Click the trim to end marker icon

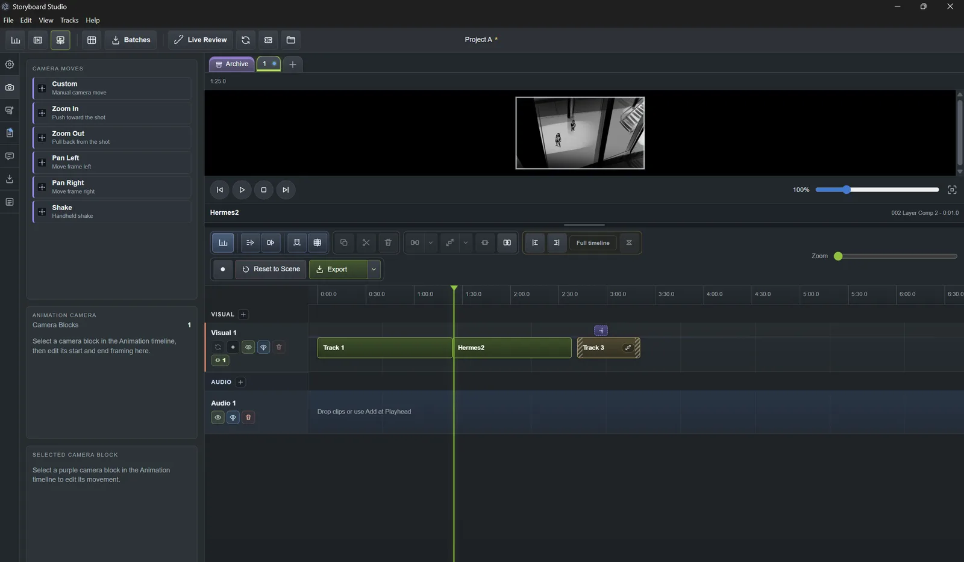[x=557, y=242]
